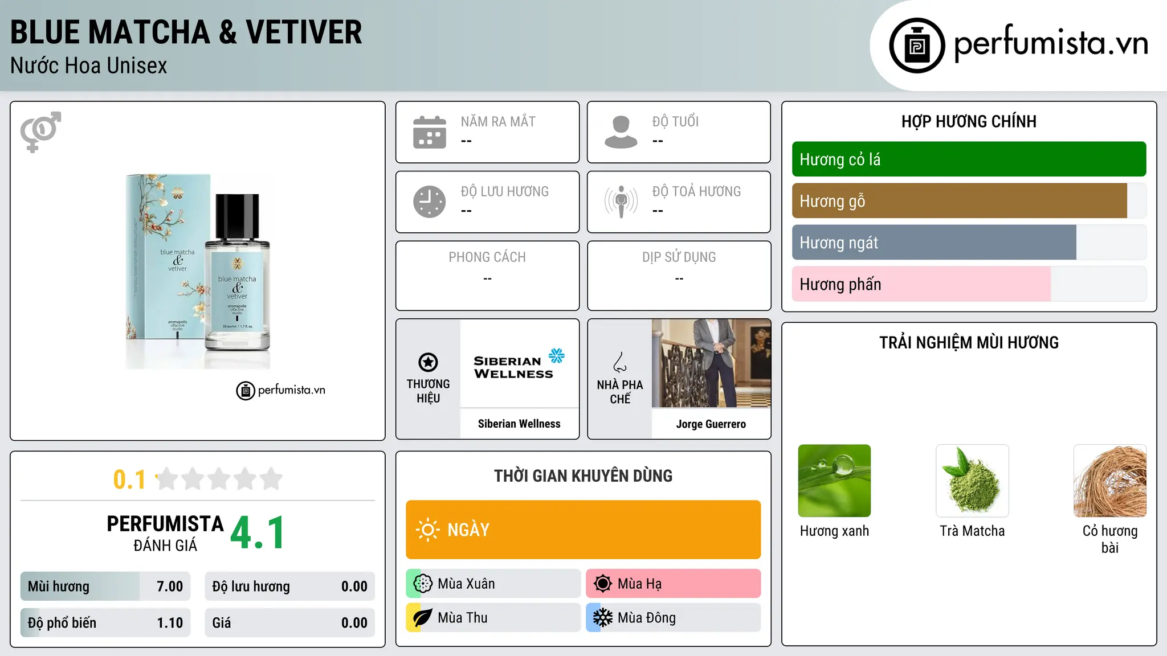Screen dimensions: 1167x656
Task: Click the Mùa Hạ season label
Action: click(639, 584)
